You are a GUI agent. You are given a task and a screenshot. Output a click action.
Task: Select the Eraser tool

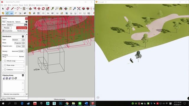click(x=8, y=9)
